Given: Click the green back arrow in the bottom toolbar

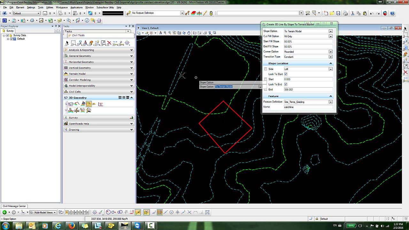Looking at the screenshot, I should 4,212.
